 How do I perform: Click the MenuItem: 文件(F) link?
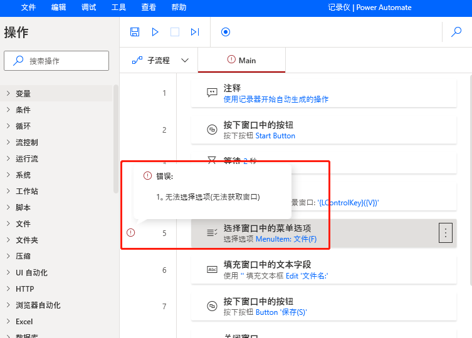286,239
